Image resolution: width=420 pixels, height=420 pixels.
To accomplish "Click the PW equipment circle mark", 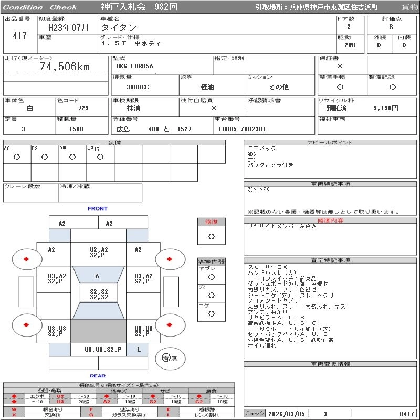I will (x=72, y=157).
